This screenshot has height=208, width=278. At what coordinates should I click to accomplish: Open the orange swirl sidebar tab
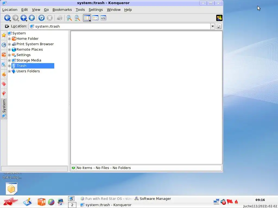click(4, 74)
